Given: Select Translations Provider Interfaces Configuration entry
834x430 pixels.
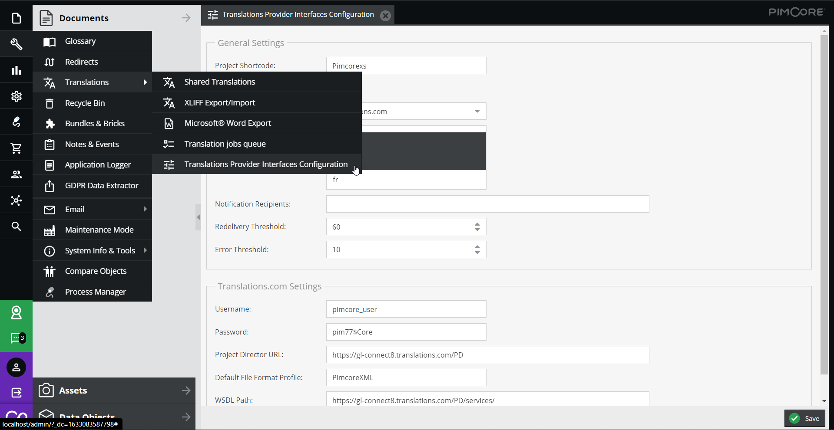Looking at the screenshot, I should tap(257, 164).
